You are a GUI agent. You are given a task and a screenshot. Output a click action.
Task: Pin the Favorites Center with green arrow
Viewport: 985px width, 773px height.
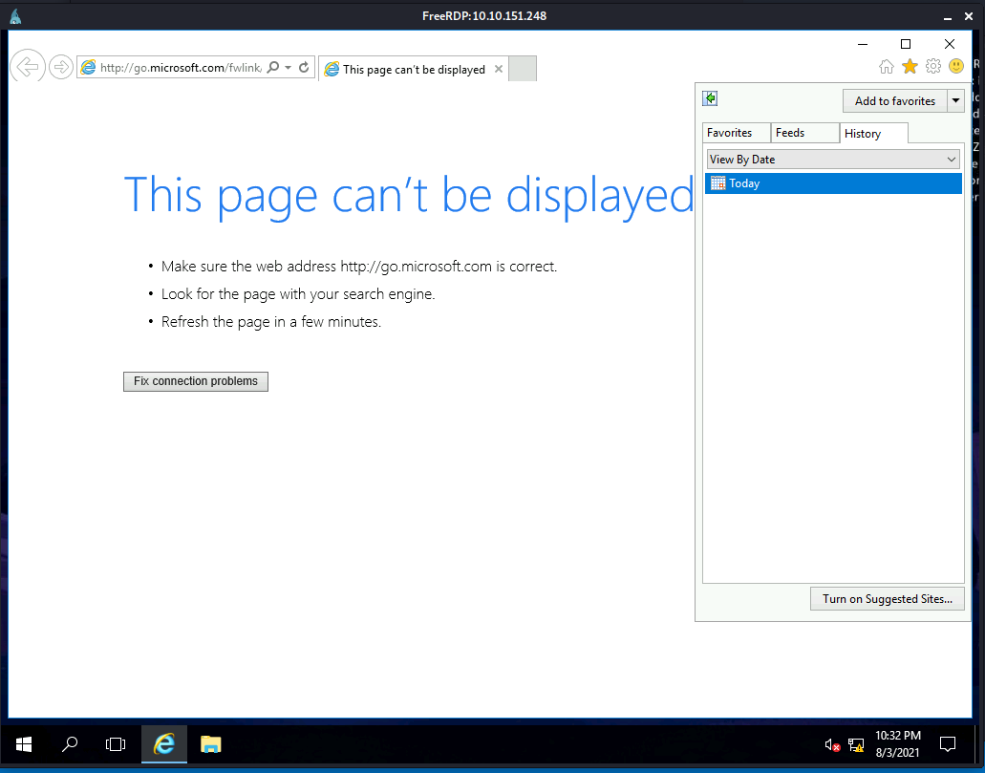[x=710, y=98]
